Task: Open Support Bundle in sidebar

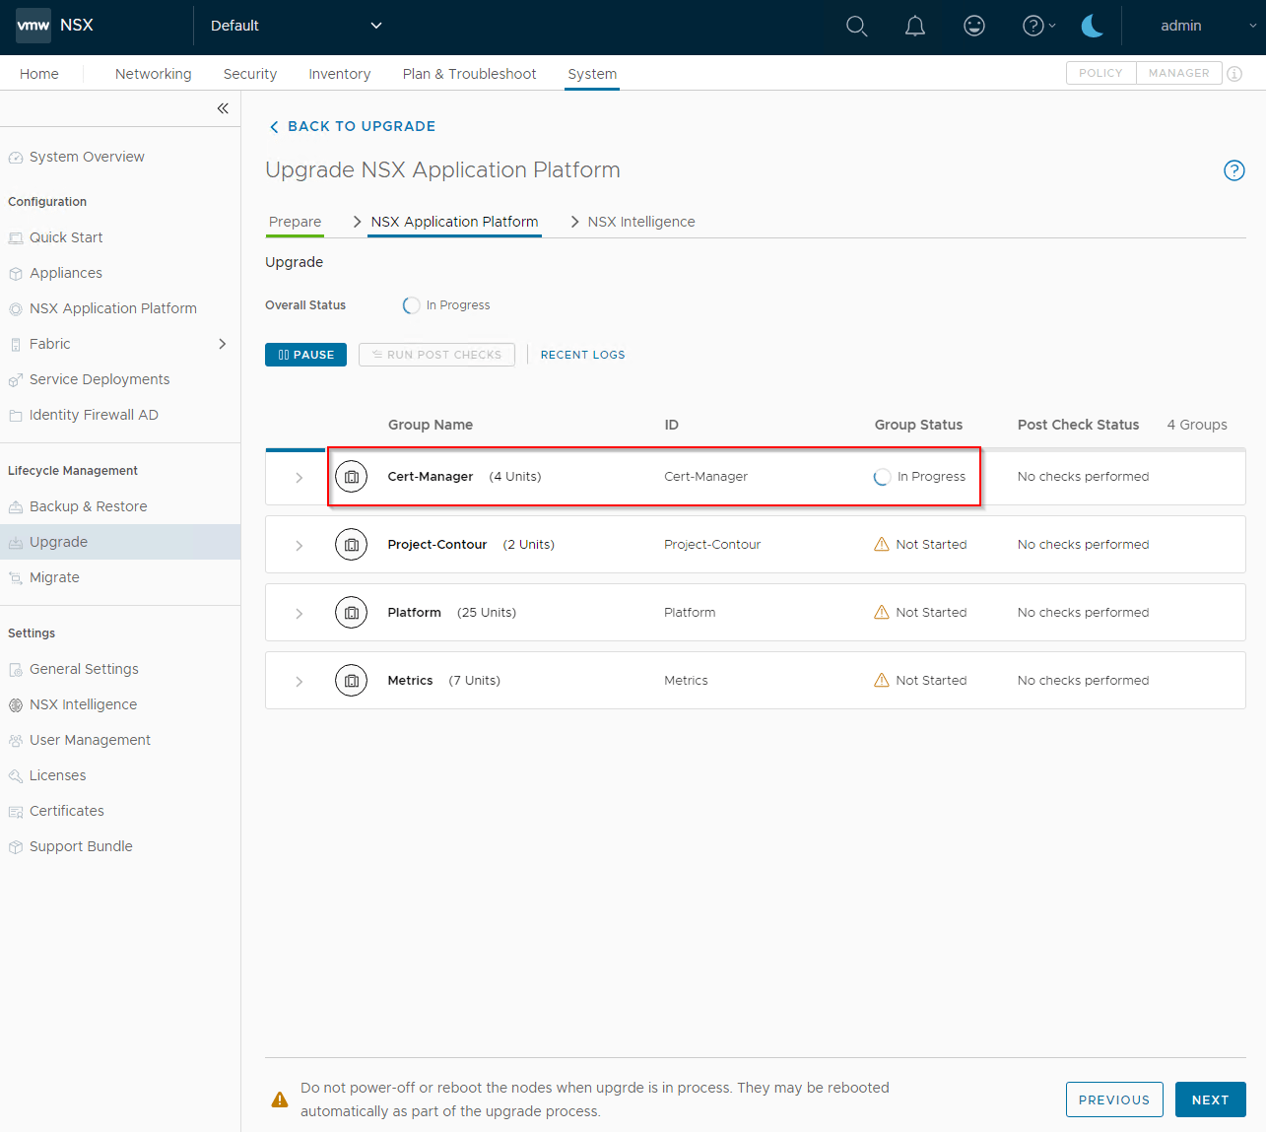Action: coord(81,846)
